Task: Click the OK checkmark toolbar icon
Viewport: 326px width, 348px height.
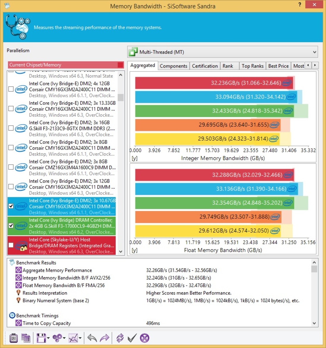Action: tap(132, 338)
